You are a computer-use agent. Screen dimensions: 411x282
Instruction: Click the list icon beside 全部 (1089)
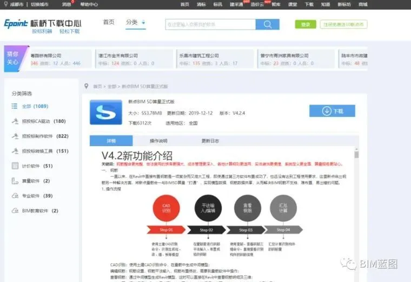pos(15,106)
